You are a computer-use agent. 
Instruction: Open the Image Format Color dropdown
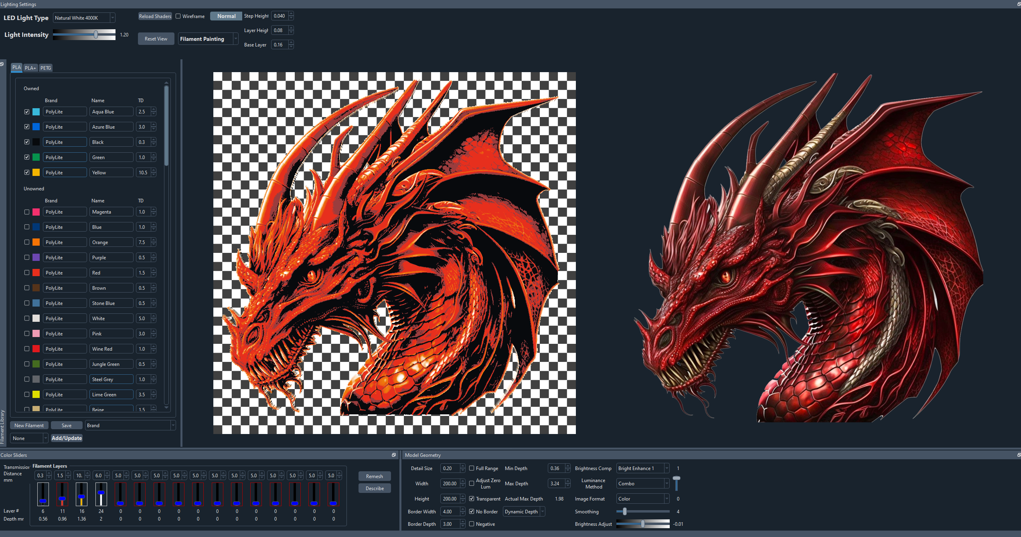pos(642,499)
